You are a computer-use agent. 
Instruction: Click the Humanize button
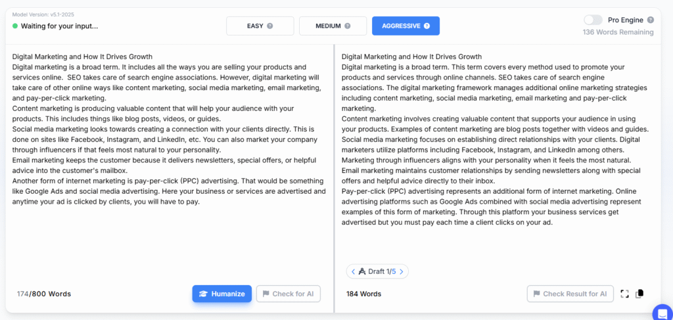pos(222,294)
